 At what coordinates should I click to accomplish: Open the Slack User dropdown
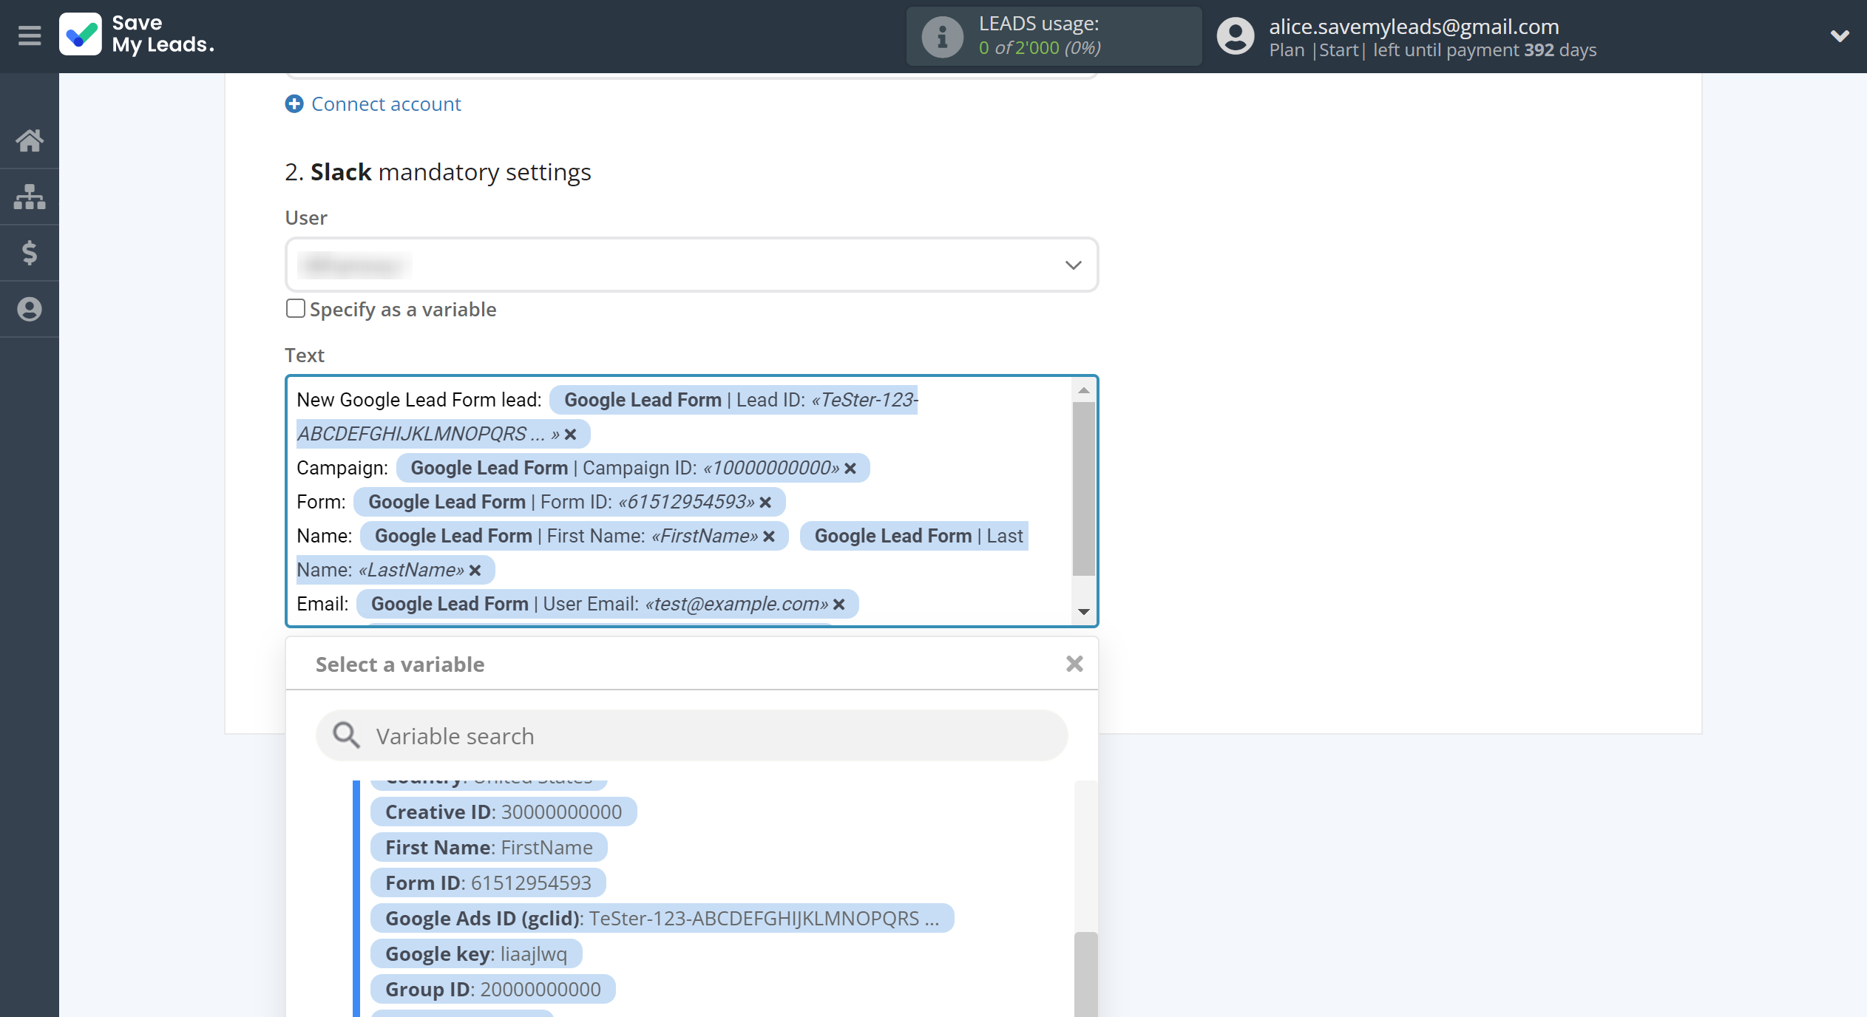click(691, 265)
